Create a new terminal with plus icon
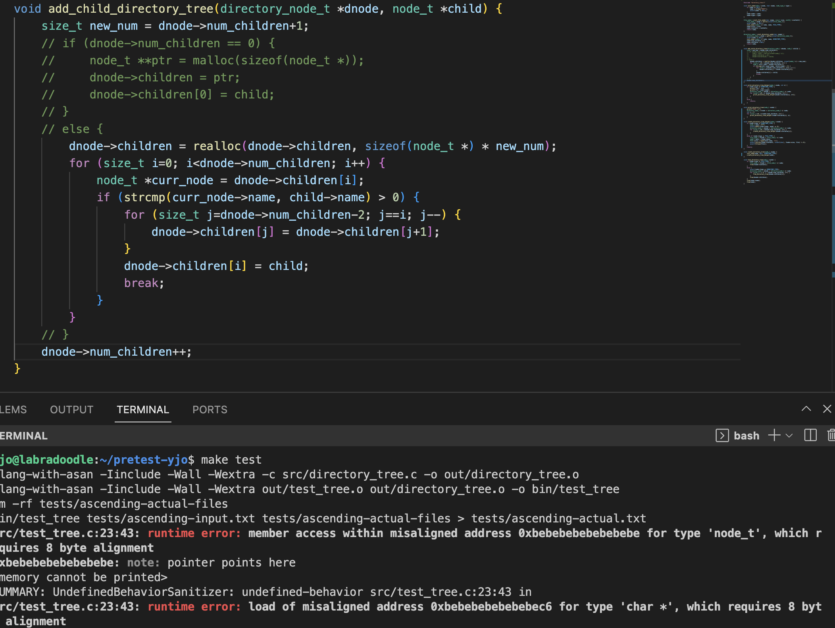 tap(774, 435)
